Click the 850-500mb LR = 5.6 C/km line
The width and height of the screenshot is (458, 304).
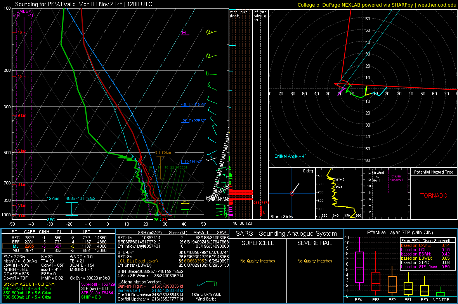pyautogui.click(x=27, y=293)
